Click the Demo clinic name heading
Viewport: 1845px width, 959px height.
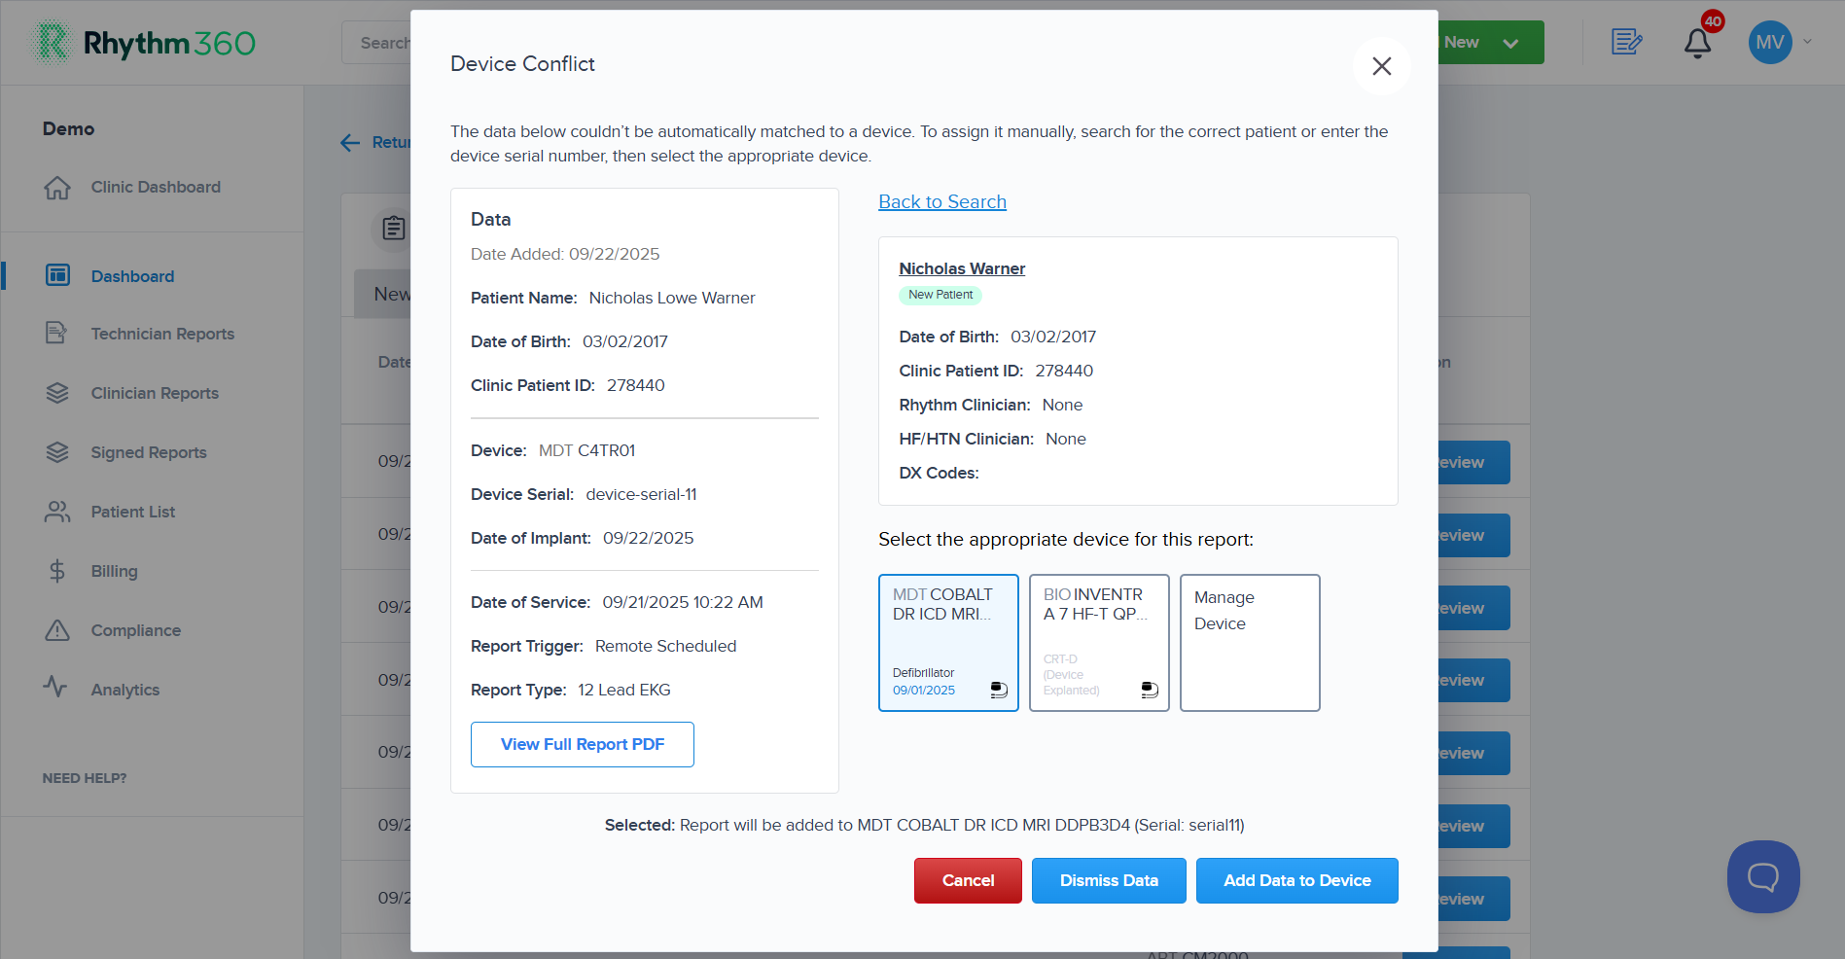(x=68, y=128)
